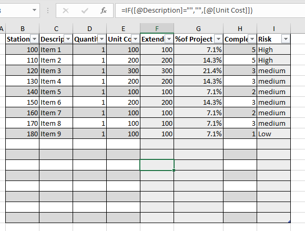Viewport: 305px width, 231px height.
Task: Click the table resize handle at bottom-right corner
Action: (x=289, y=222)
